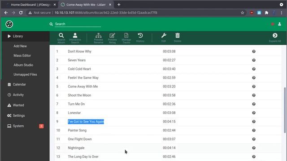Click the Lidarr logo icon
This screenshot has height=161, width=287.
pos(9,24)
